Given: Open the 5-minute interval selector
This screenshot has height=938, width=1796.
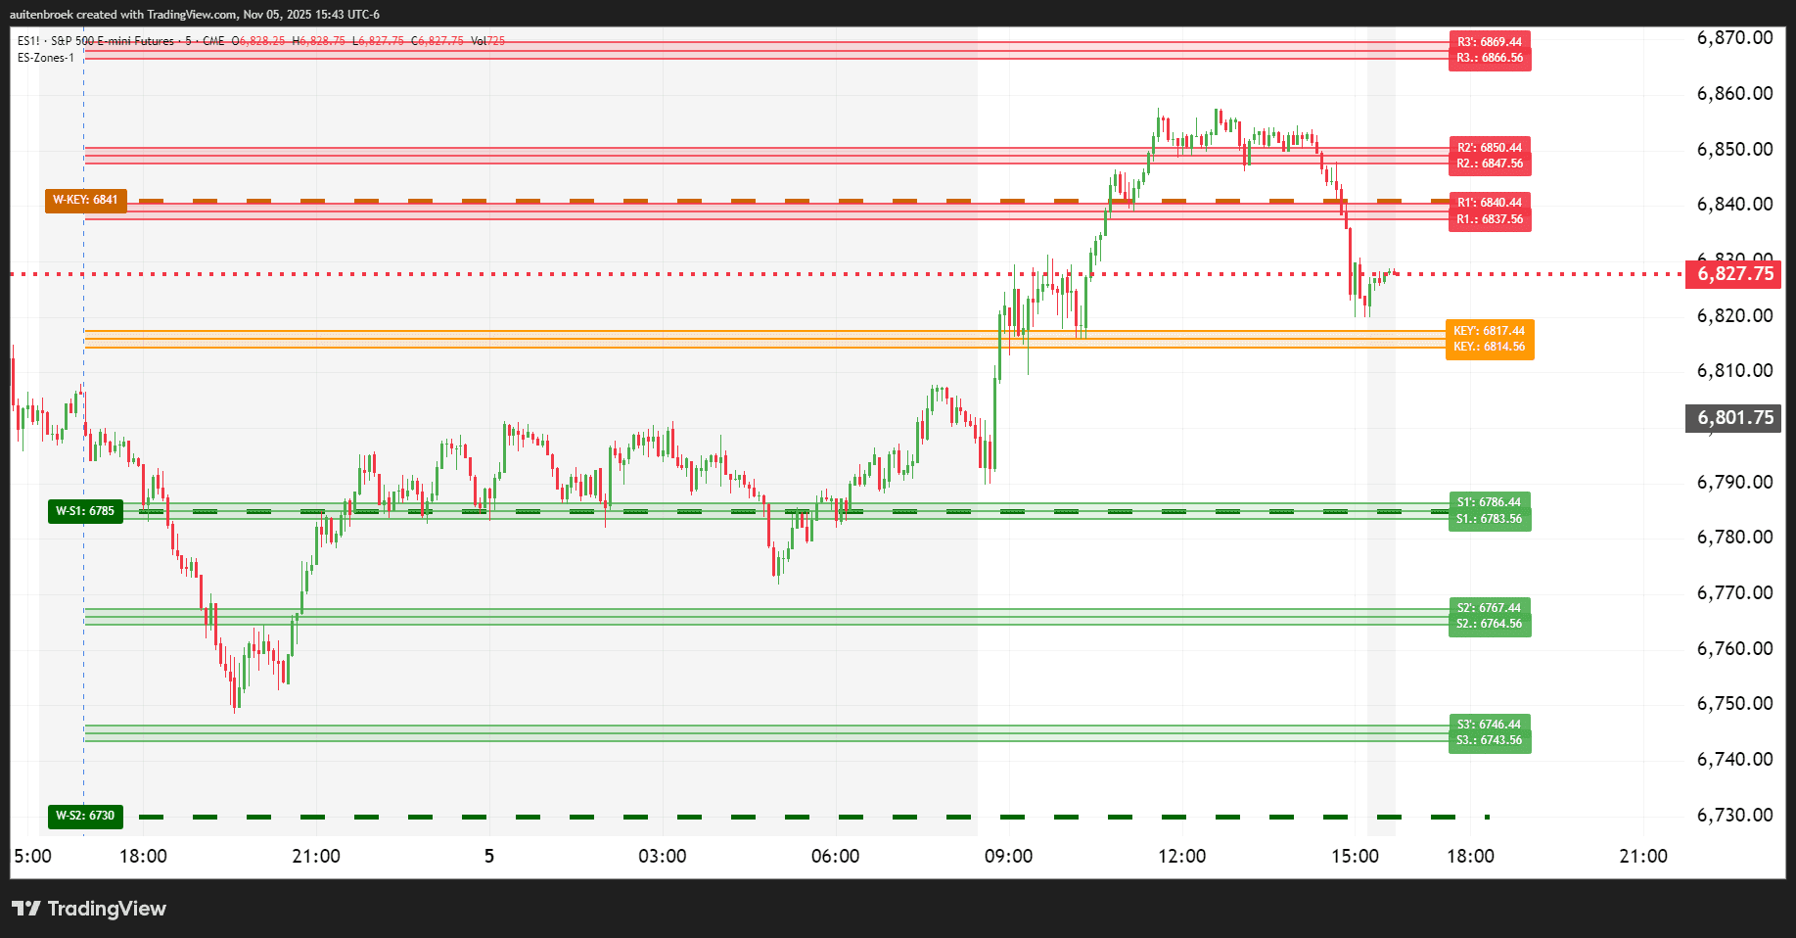Looking at the screenshot, I should coord(189,41).
